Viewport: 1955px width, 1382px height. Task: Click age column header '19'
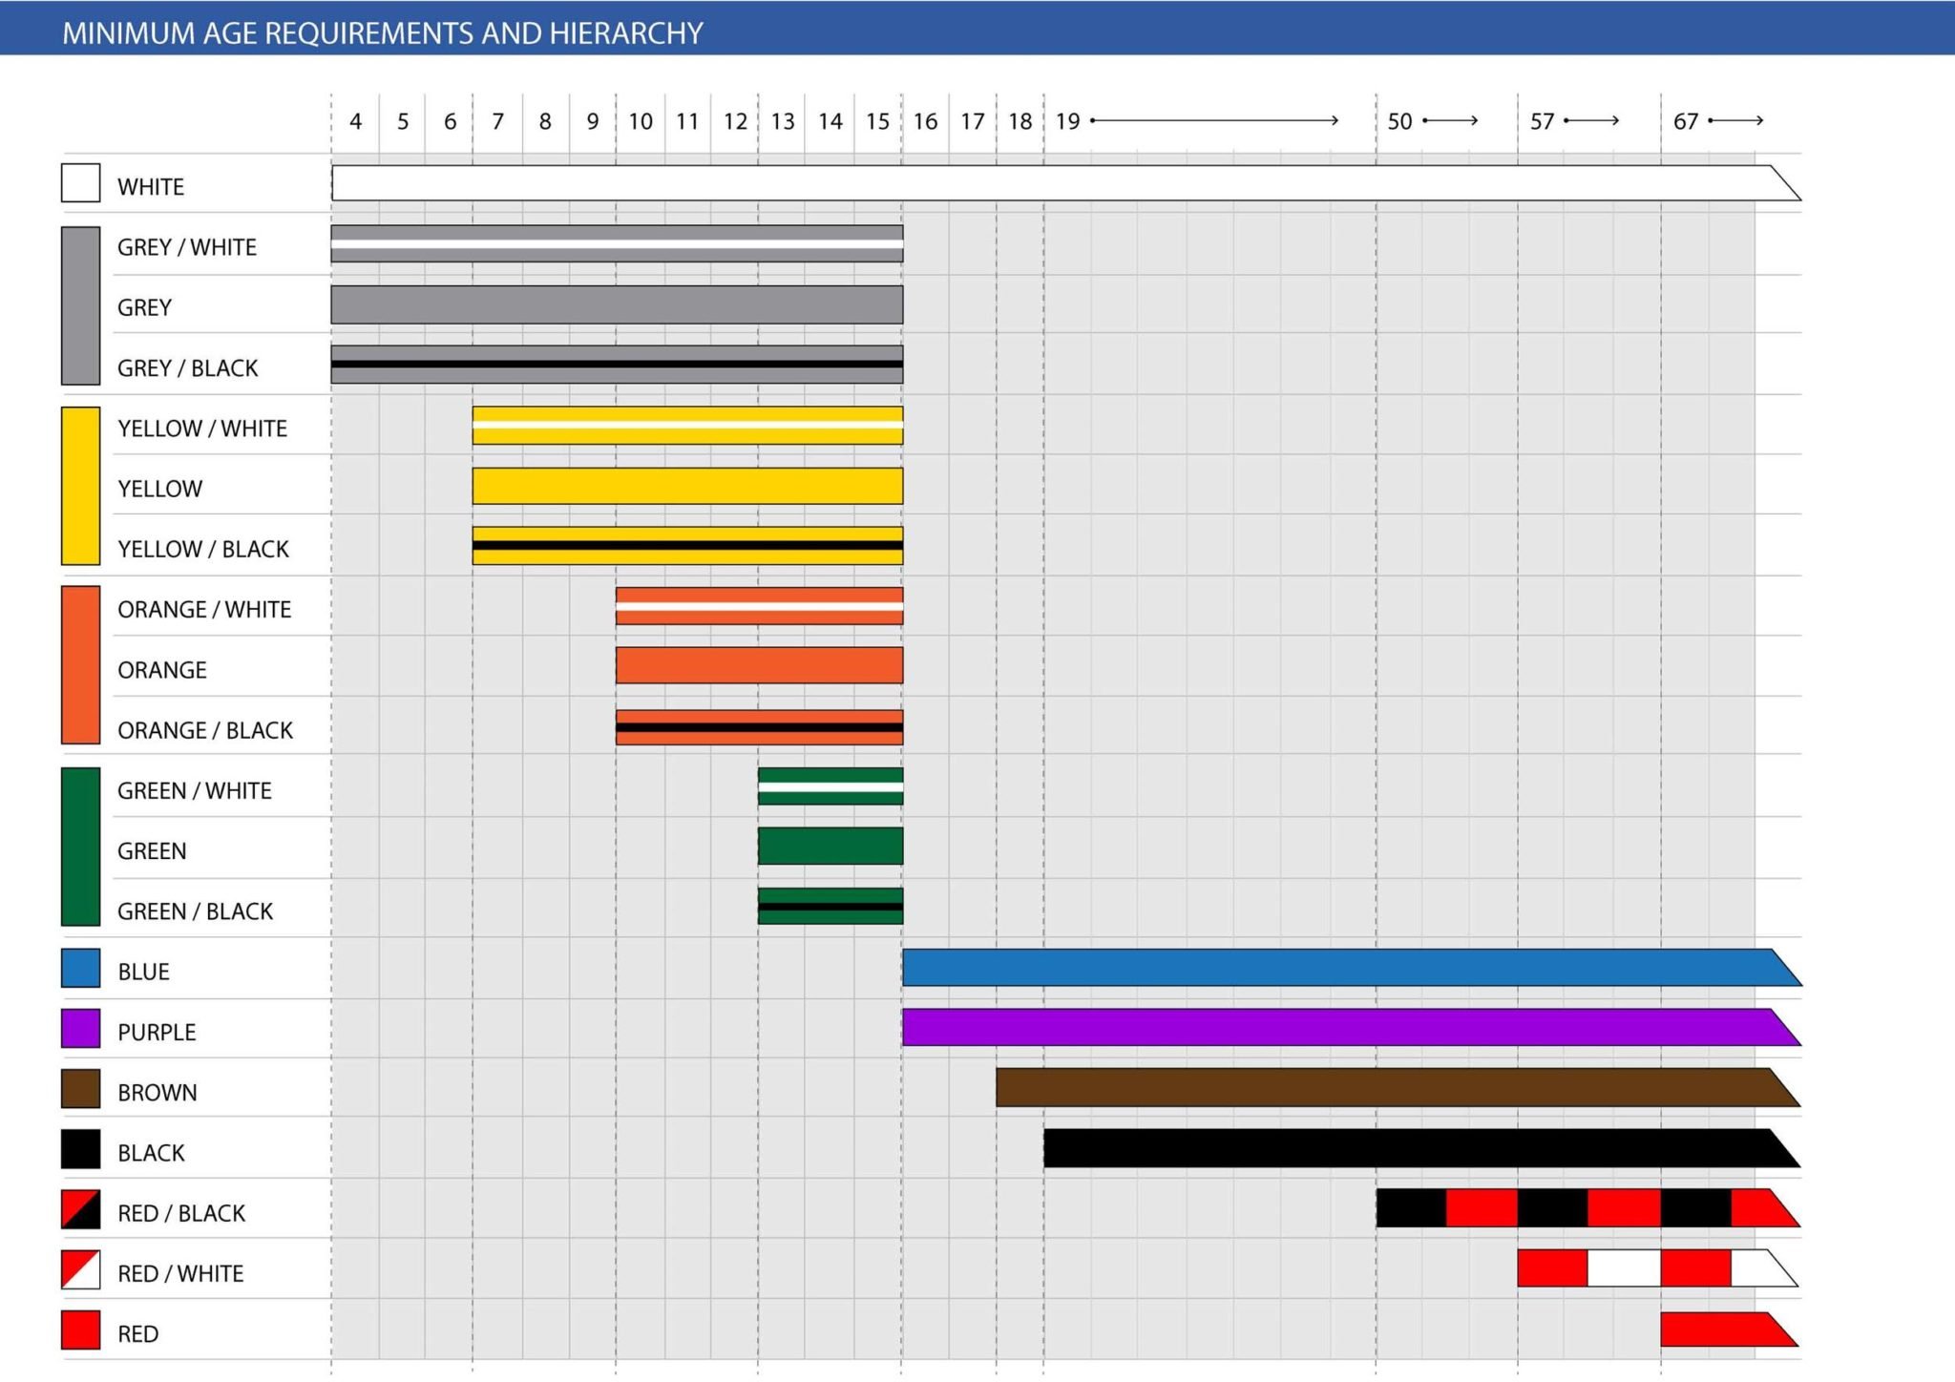click(x=1068, y=121)
